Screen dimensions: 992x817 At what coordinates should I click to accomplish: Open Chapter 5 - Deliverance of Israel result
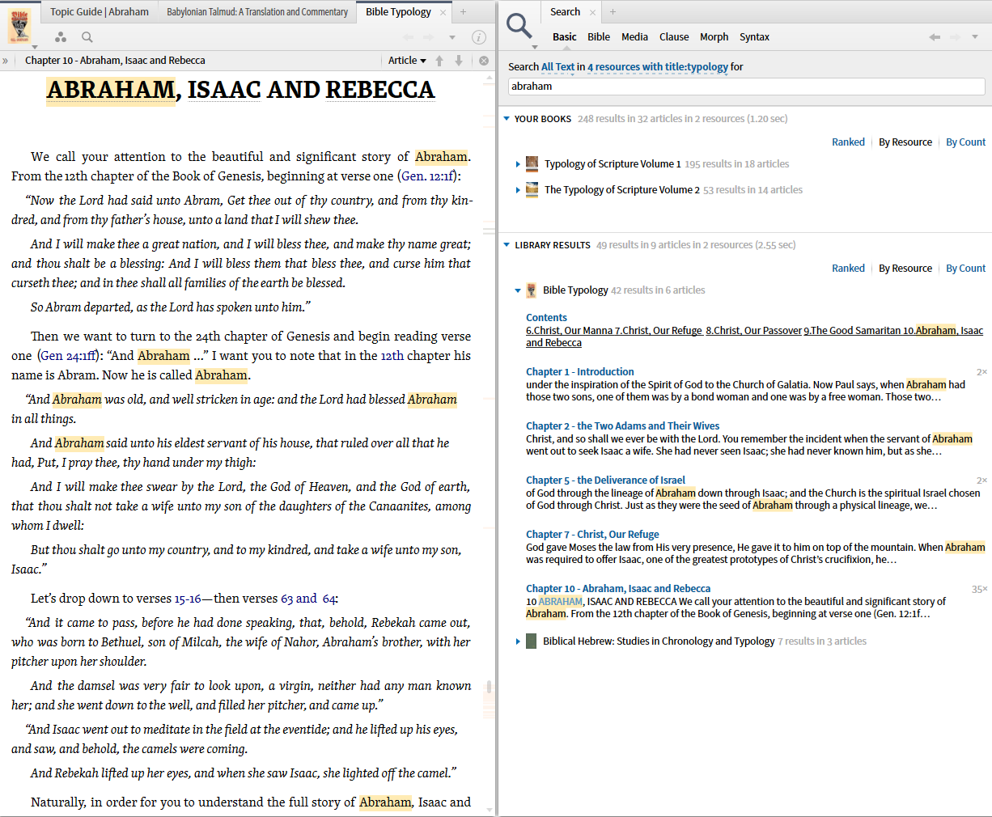pyautogui.click(x=605, y=480)
